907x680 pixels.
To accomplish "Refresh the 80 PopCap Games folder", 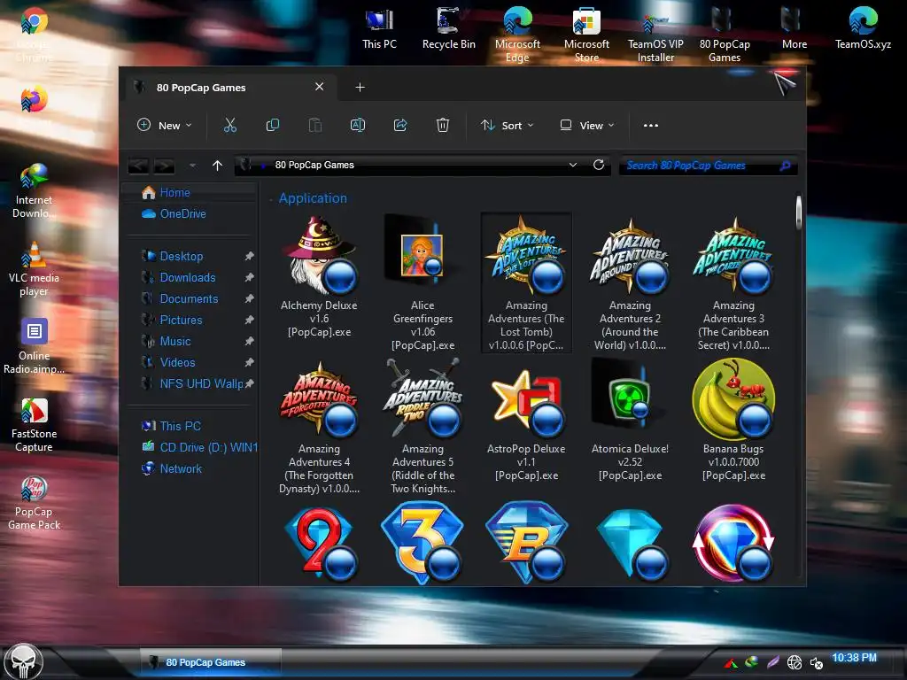I will tap(599, 165).
